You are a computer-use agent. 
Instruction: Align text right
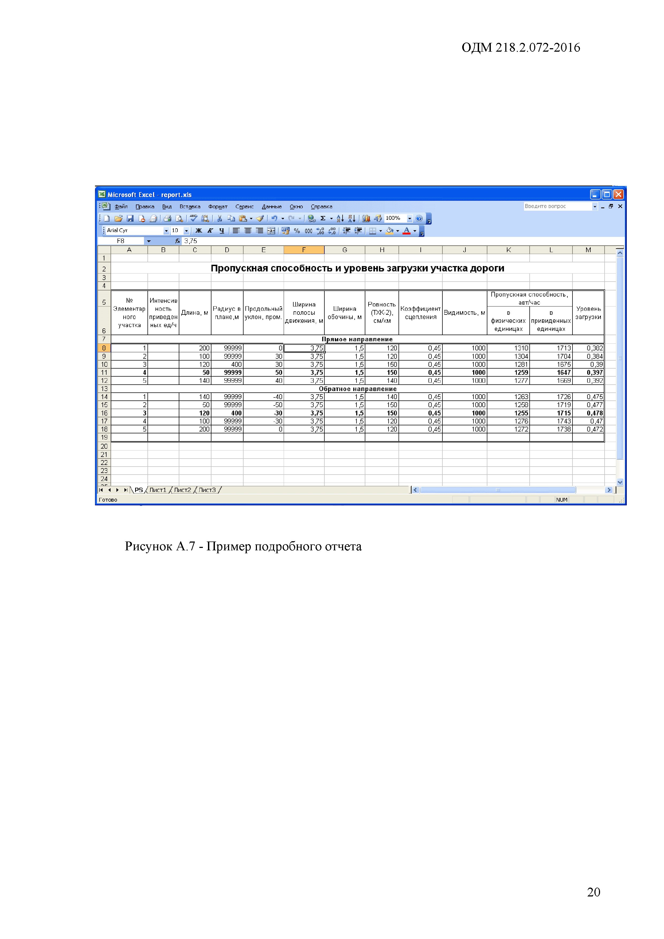[x=259, y=231]
